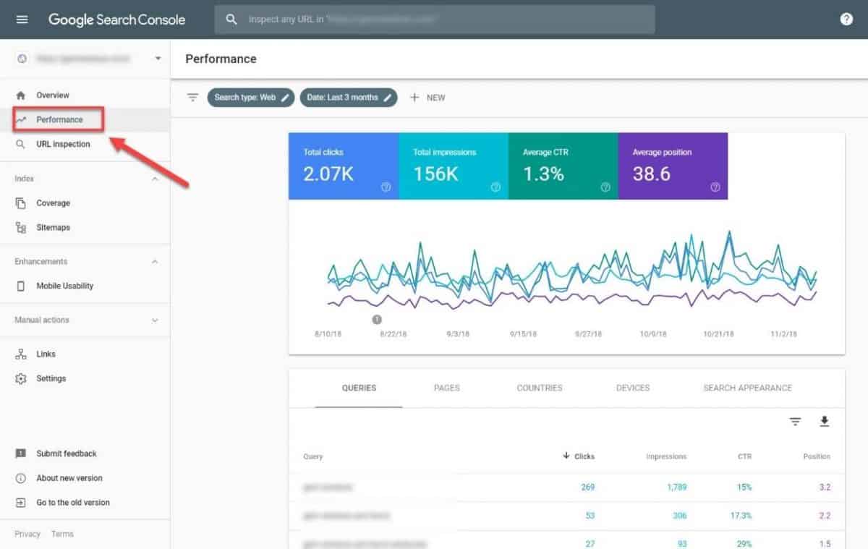
Task: Toggle Total clicks metric card
Action: pos(344,166)
